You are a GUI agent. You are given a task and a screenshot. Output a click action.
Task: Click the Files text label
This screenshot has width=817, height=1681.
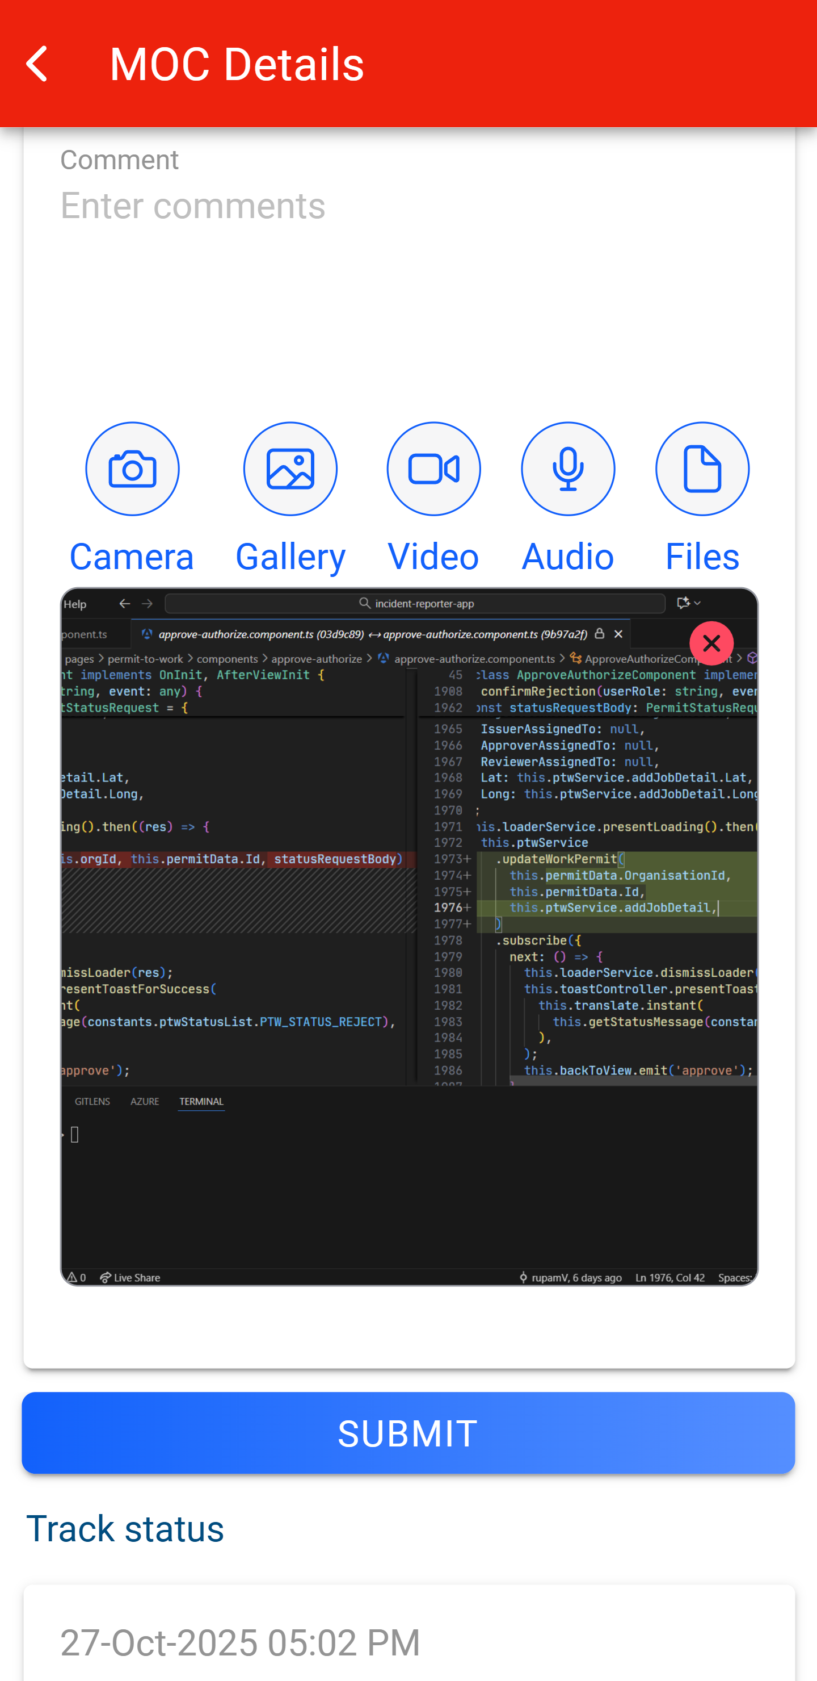[x=702, y=557]
